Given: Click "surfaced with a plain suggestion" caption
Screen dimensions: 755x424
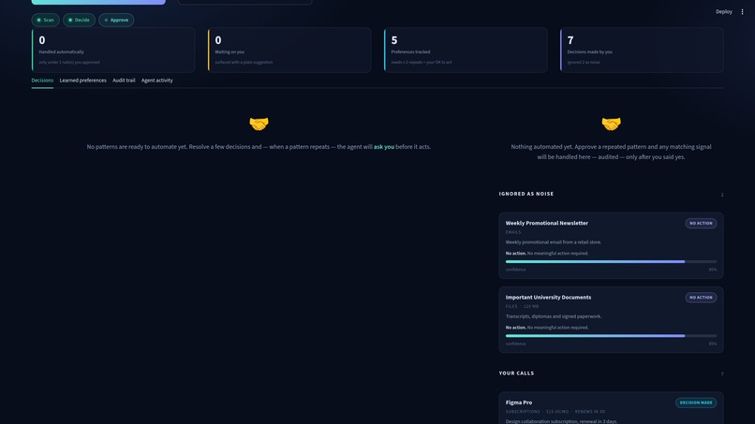Looking at the screenshot, I should [x=244, y=62].
